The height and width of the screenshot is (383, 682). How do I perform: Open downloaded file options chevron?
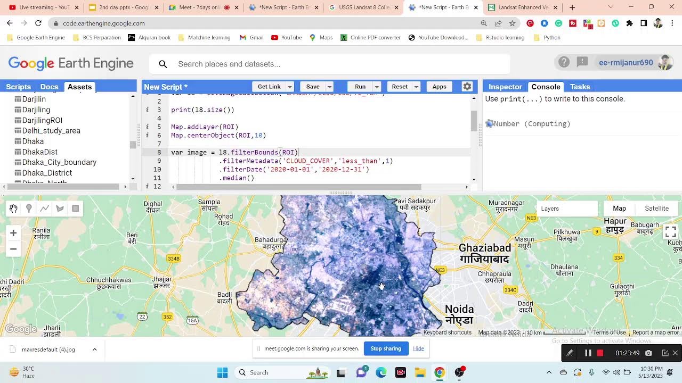pos(94,349)
